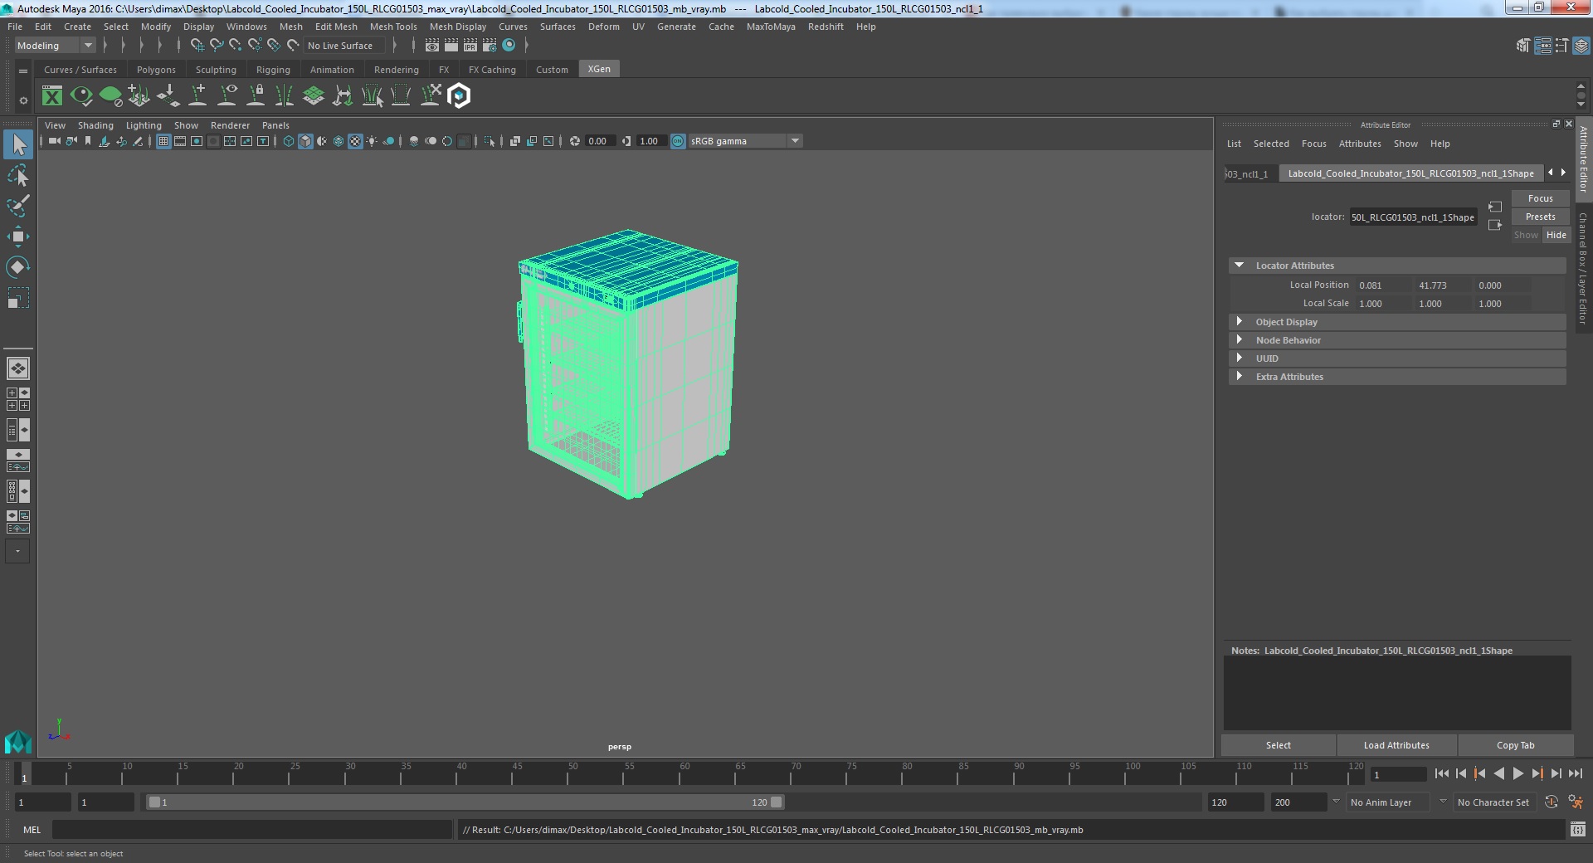This screenshot has height=863, width=1593.
Task: Expand the Node Behavior section
Action: [x=1239, y=340]
